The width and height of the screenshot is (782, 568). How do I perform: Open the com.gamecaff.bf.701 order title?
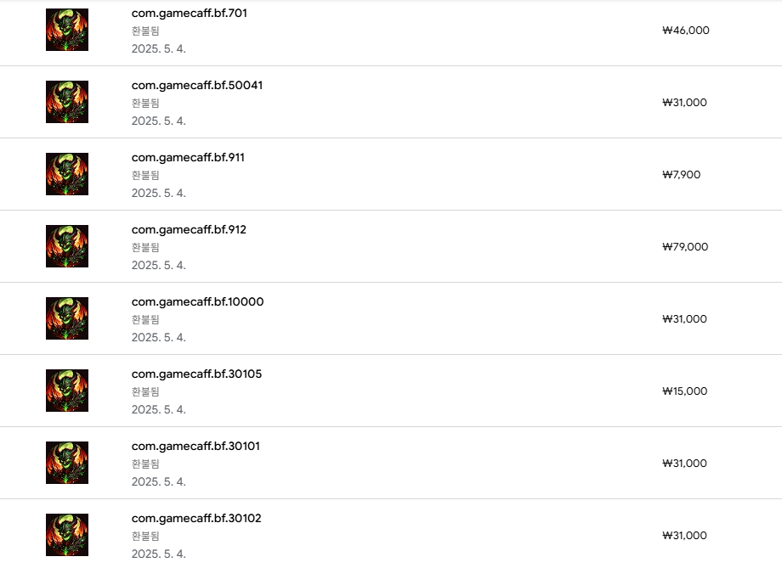point(190,14)
